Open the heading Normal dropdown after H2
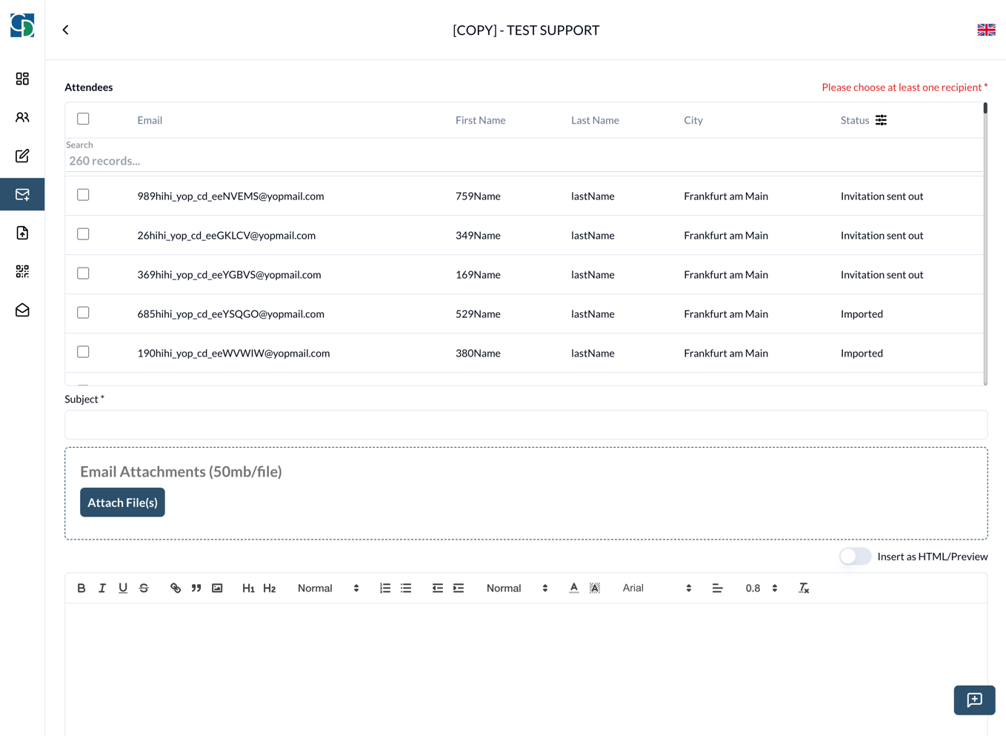This screenshot has width=1006, height=736. [x=327, y=588]
